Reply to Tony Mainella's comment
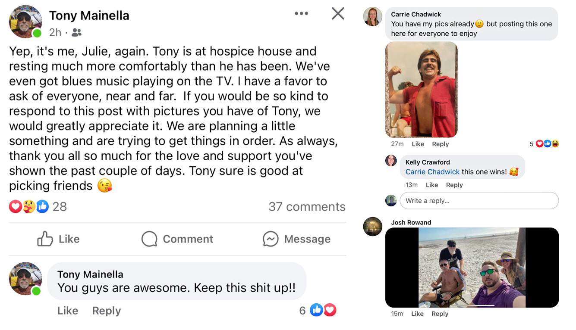 coord(106,311)
